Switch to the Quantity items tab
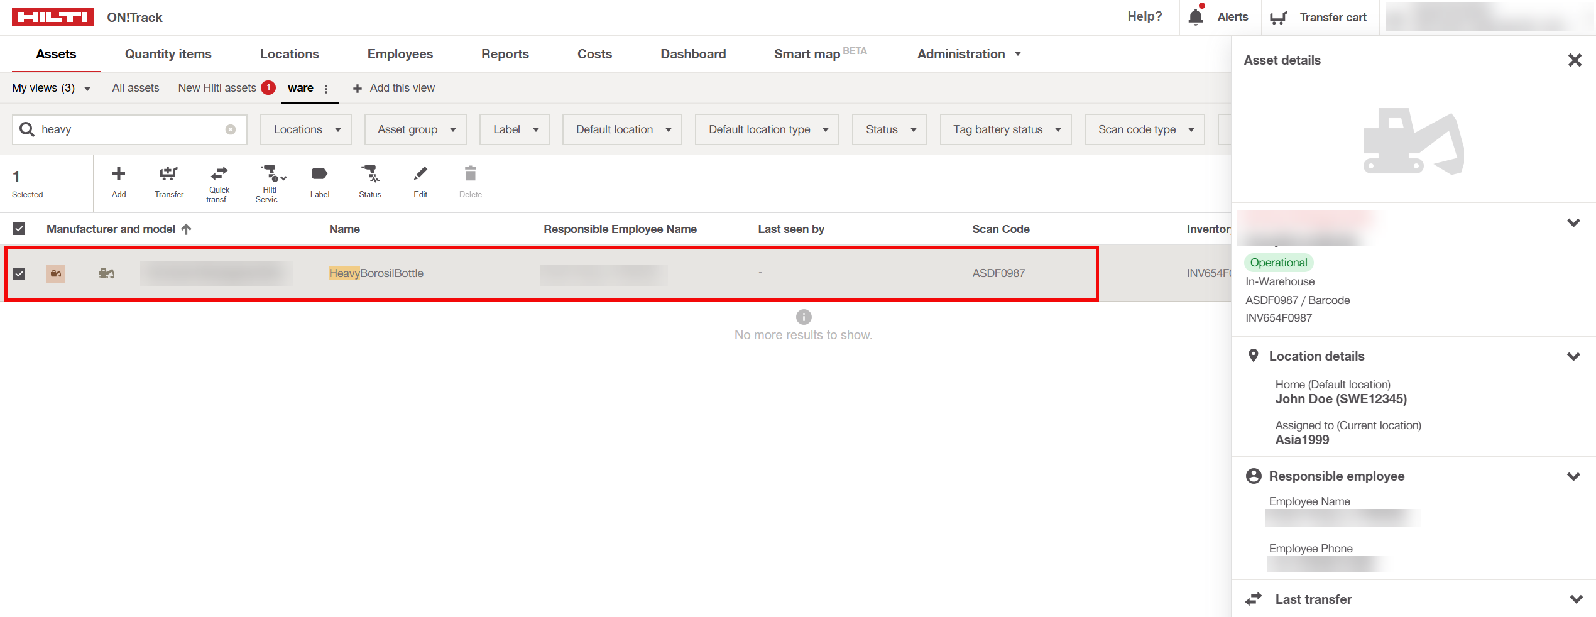 (168, 54)
